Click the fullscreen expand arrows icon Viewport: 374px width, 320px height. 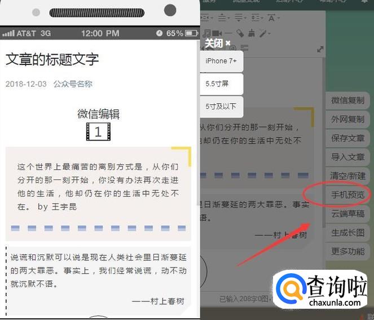[320, 49]
